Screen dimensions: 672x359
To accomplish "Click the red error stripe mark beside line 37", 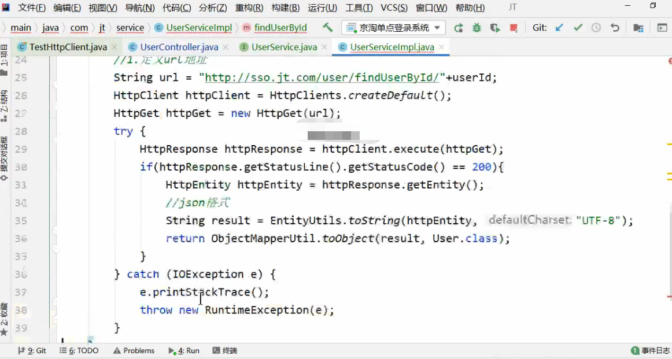I will pos(670,296).
